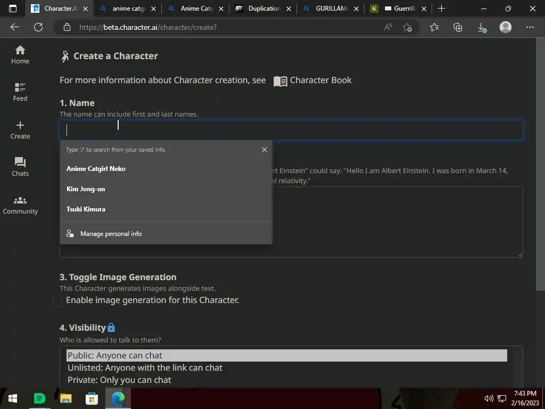Open the Feed sidebar item
The height and width of the screenshot is (409, 545).
coord(20,92)
